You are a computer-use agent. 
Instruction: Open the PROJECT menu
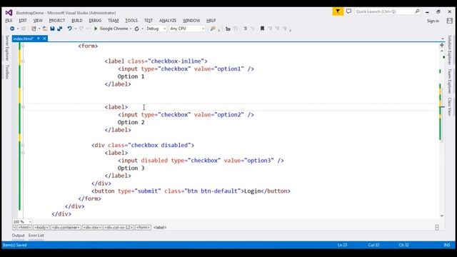click(x=57, y=21)
